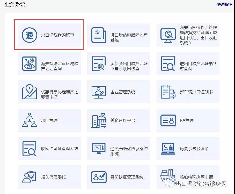Select the 关企合作平台 building icon
This screenshot has width=235, height=194.
(x=99, y=120)
